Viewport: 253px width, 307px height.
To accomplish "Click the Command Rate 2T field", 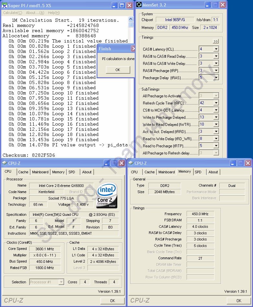I will (x=200, y=258).
